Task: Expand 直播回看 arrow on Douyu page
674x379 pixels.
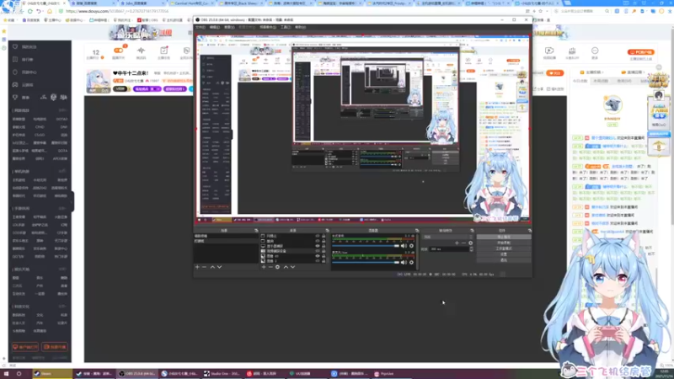Action: 643,72
